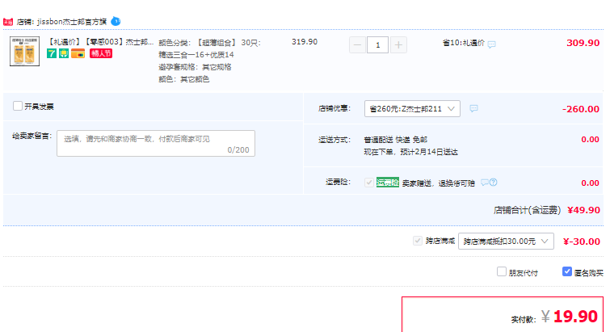This screenshot has width=610, height=332.
Task: Uncheck the 匿名购买 checkbox
Action: point(567,271)
